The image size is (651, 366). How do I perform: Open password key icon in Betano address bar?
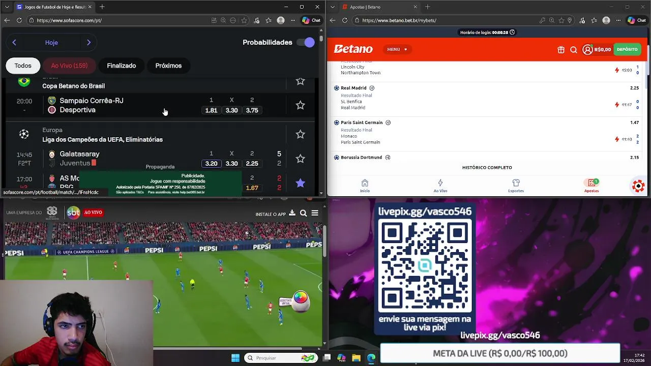pos(543,20)
